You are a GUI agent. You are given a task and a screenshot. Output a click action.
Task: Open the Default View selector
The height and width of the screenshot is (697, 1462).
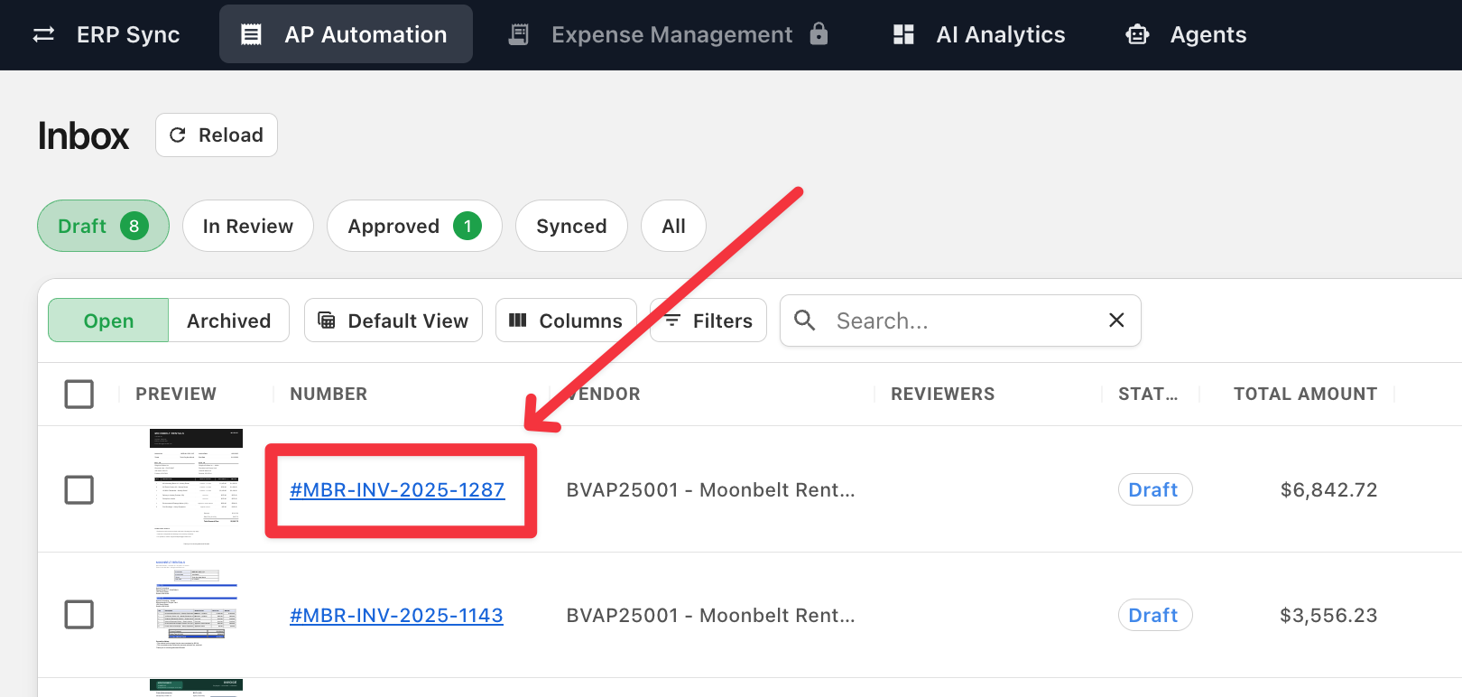click(393, 321)
